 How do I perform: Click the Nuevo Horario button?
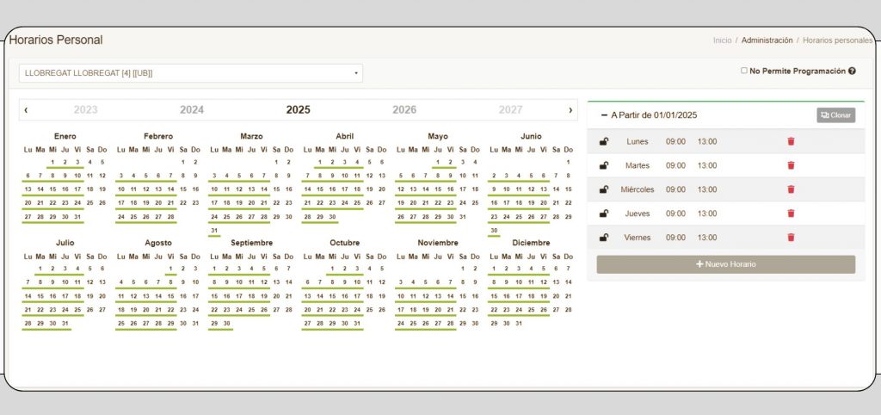click(x=726, y=264)
